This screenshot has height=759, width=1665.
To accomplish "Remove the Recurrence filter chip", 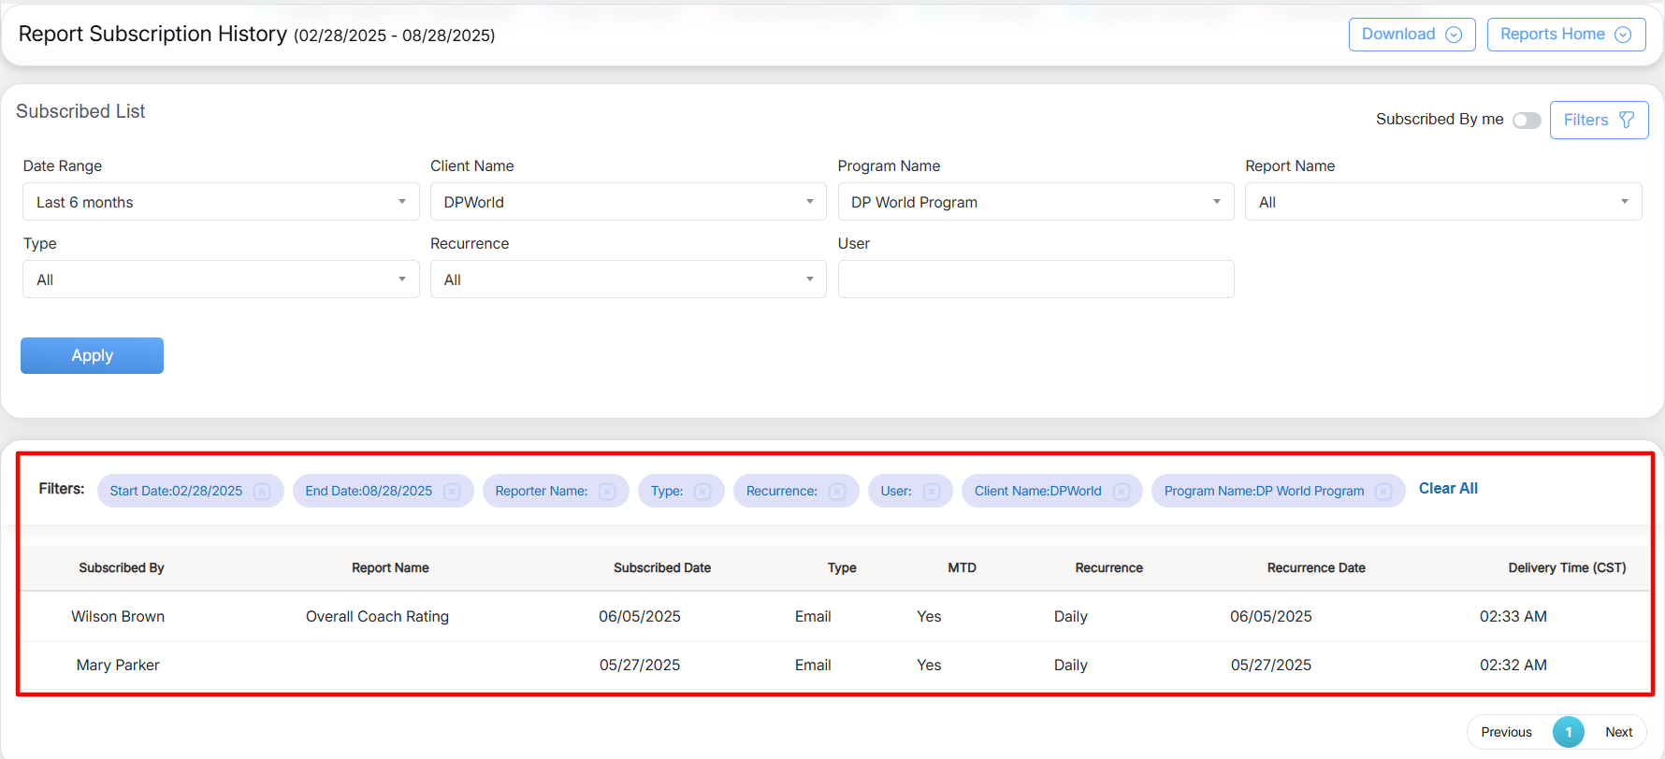I will pos(837,492).
